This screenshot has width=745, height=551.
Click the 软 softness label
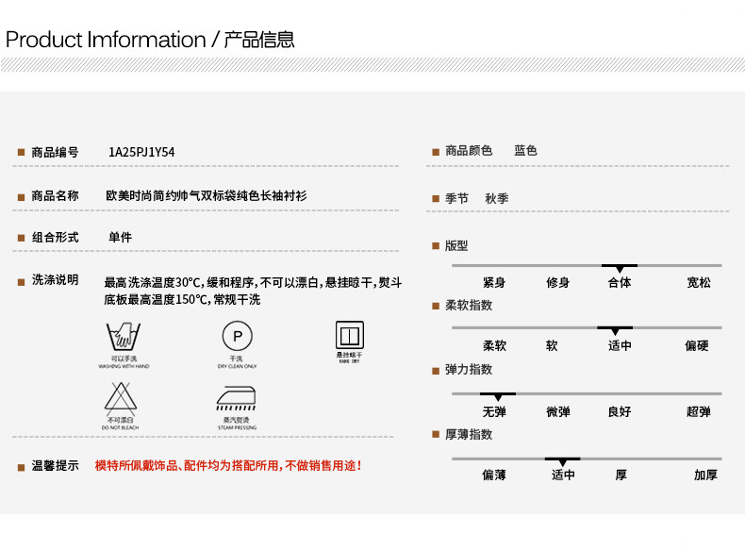552,345
